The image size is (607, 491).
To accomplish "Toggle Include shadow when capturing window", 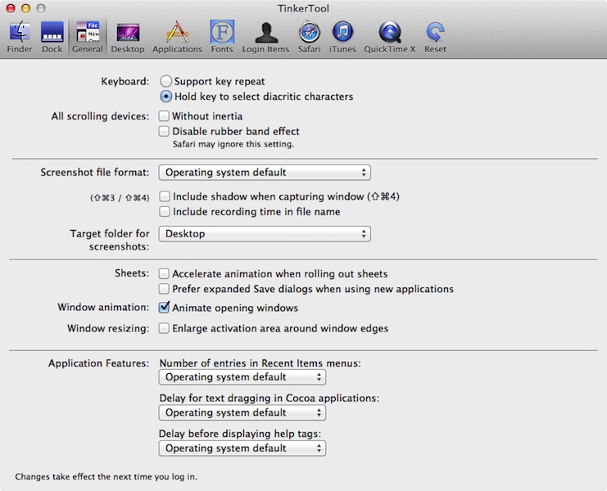I will 165,197.
